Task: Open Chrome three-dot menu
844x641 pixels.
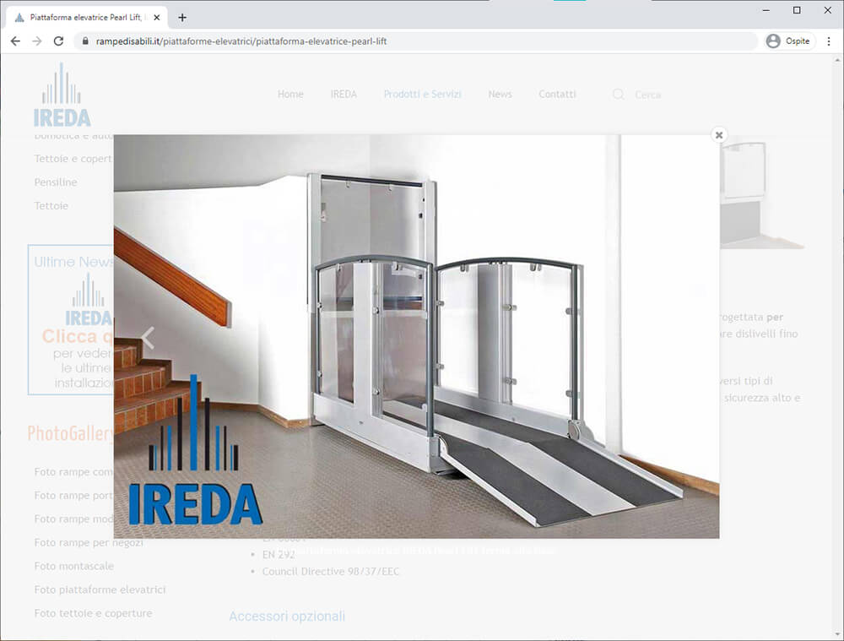Action: coord(829,41)
